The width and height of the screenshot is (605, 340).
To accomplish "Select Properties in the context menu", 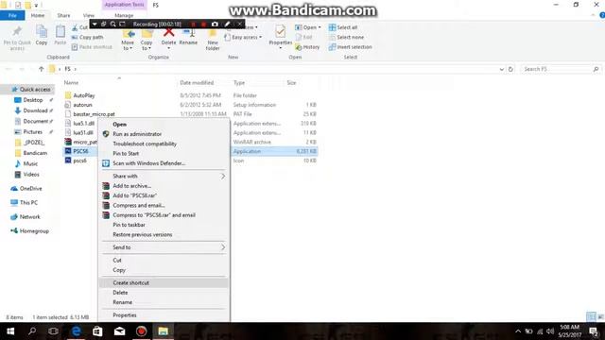I will [164, 315].
